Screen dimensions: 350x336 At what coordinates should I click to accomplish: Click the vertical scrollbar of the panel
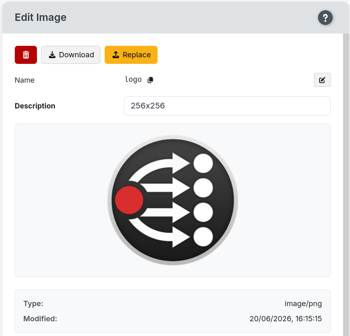(346, 185)
